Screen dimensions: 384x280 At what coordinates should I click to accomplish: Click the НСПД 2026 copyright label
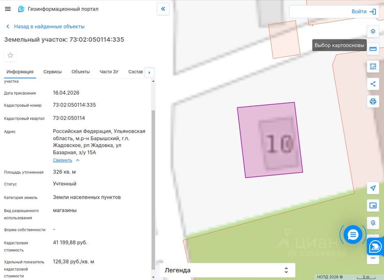(330, 277)
